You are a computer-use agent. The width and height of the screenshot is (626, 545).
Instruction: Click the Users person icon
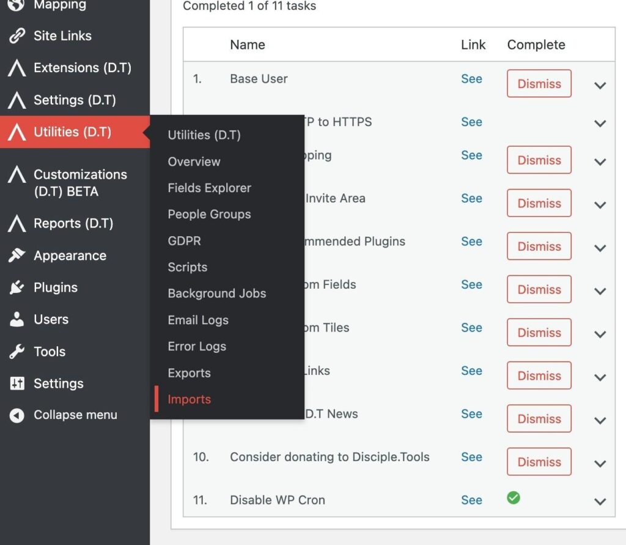coord(17,319)
